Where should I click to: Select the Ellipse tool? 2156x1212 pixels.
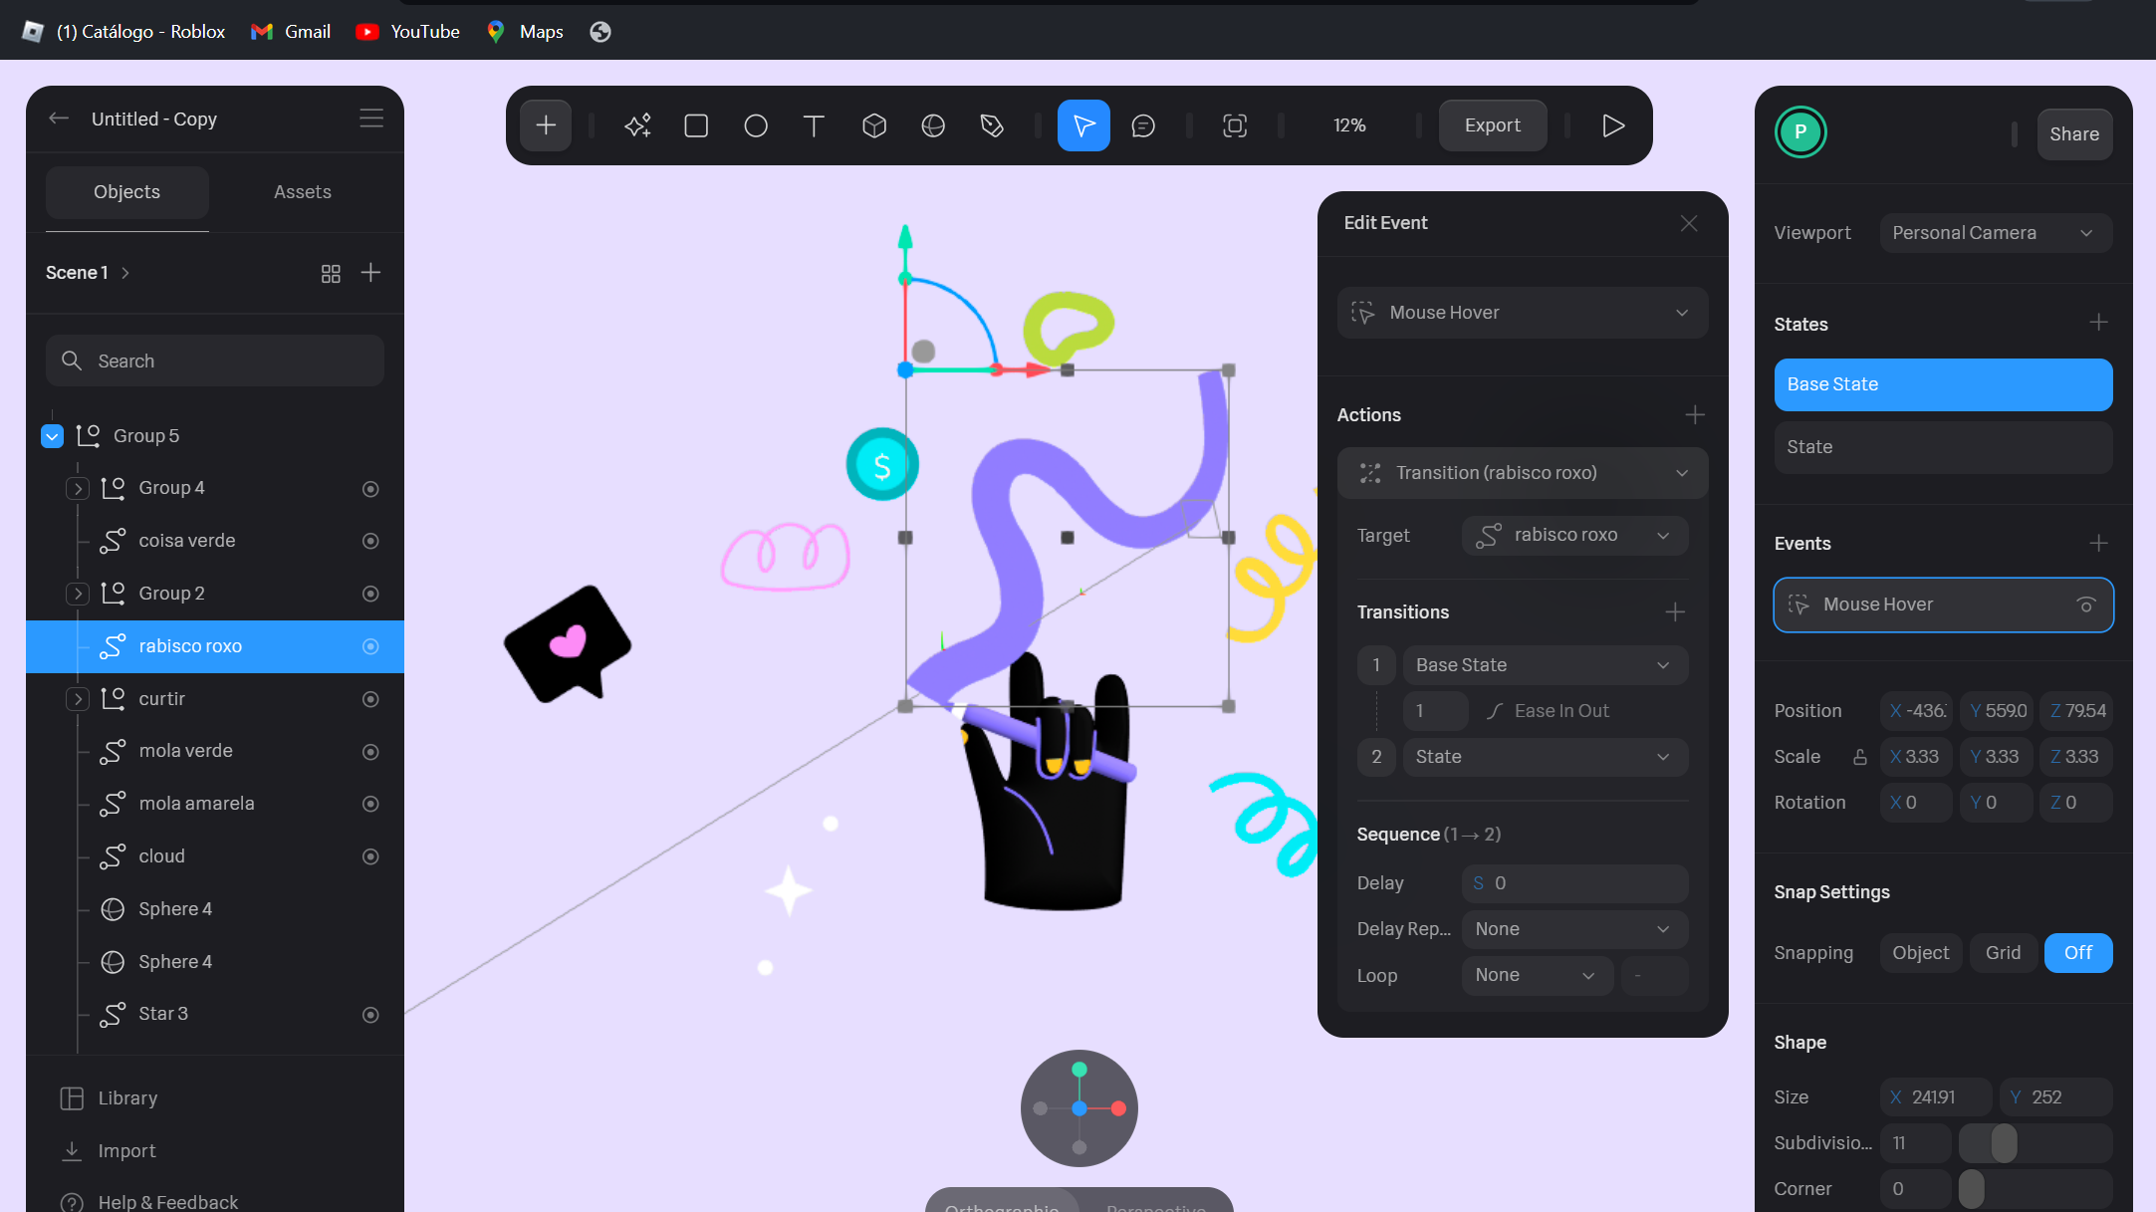click(x=756, y=125)
